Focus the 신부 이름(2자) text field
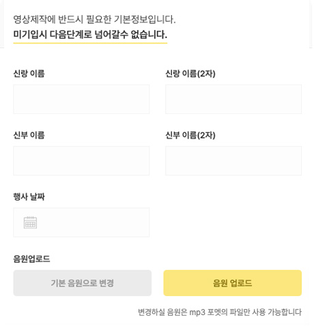Viewport: 314px width, 326px height. (x=233, y=161)
